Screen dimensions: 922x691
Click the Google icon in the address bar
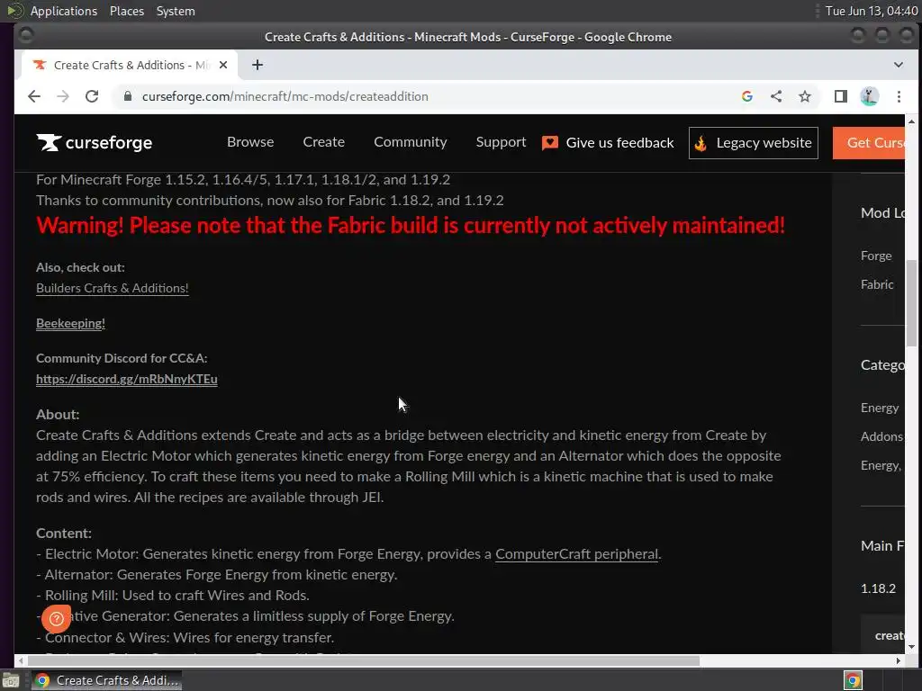[747, 96]
